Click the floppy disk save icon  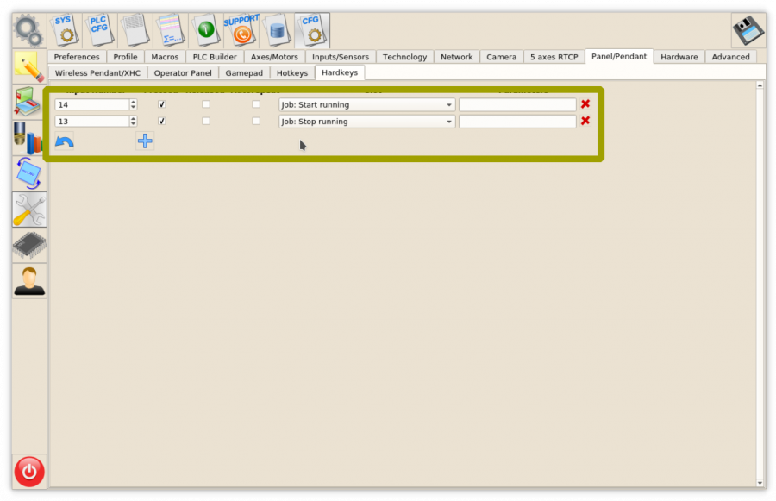click(x=748, y=31)
